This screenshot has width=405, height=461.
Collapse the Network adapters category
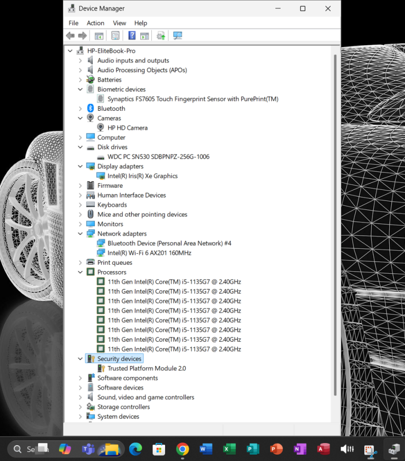coord(80,234)
